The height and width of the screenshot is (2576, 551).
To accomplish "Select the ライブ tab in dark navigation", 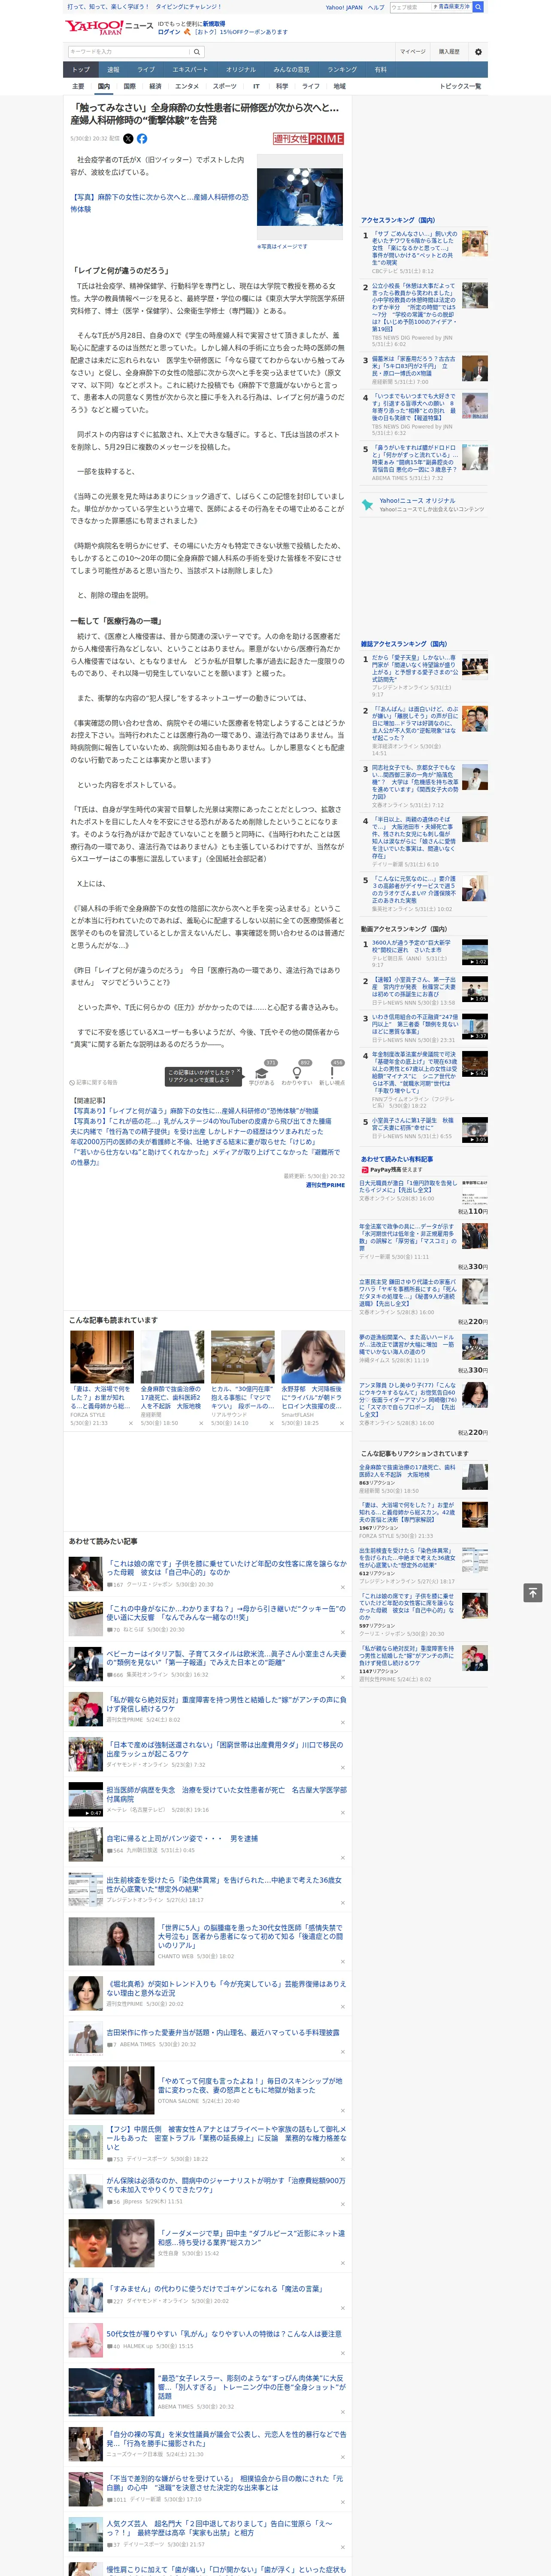I will [146, 70].
